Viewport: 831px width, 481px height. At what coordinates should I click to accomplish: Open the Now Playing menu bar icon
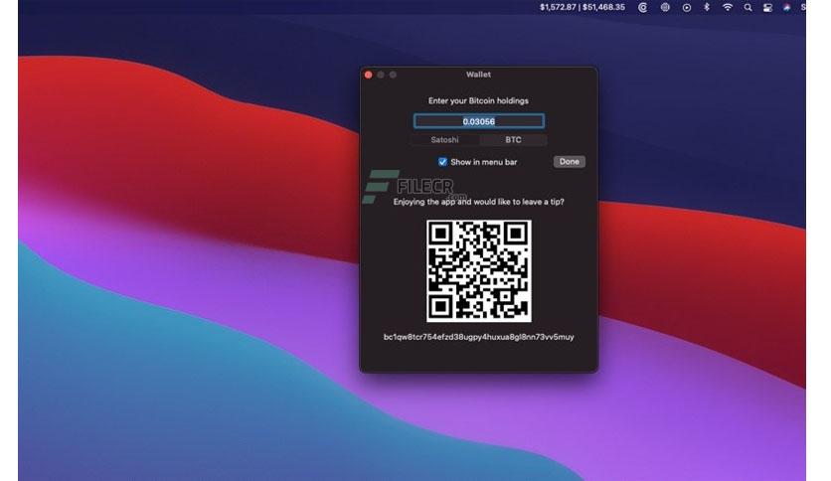pyautogui.click(x=686, y=7)
